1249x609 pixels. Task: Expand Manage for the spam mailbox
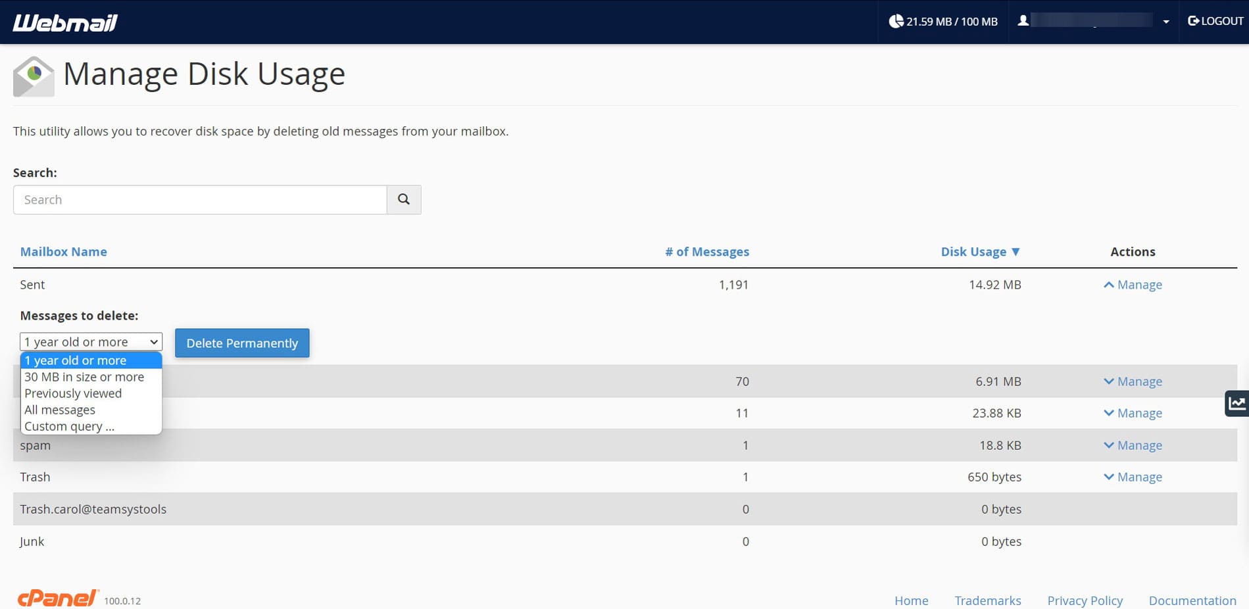1133,445
